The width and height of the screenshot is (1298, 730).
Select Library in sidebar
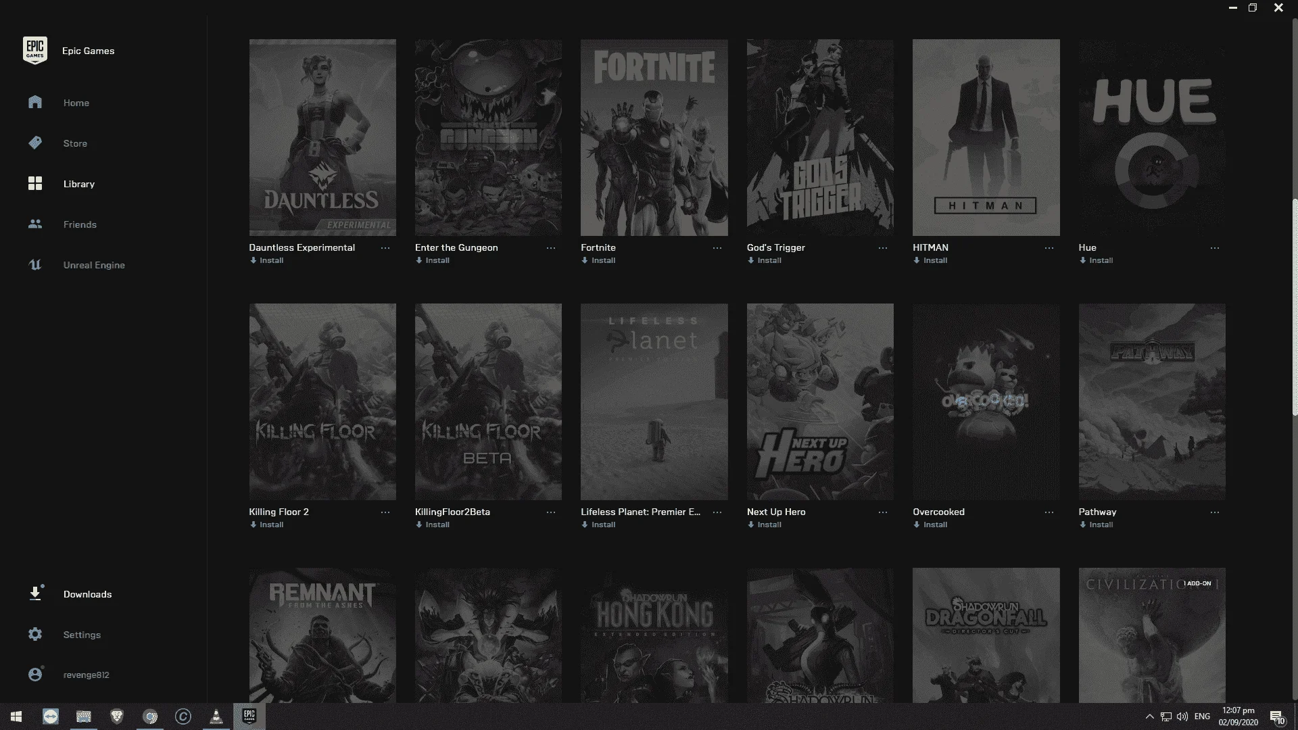point(79,184)
